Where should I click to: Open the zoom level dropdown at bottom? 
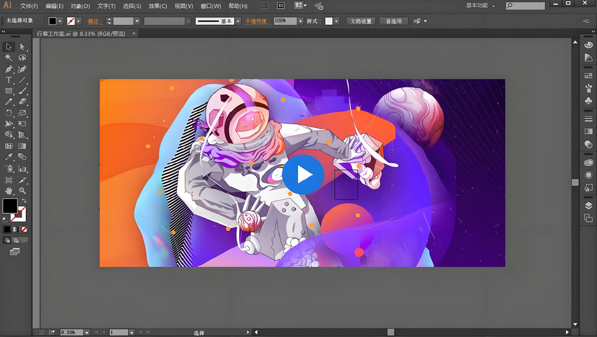86,333
